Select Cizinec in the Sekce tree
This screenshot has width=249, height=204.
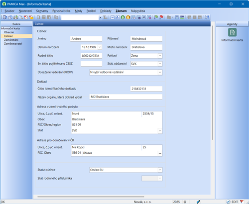point(8,36)
